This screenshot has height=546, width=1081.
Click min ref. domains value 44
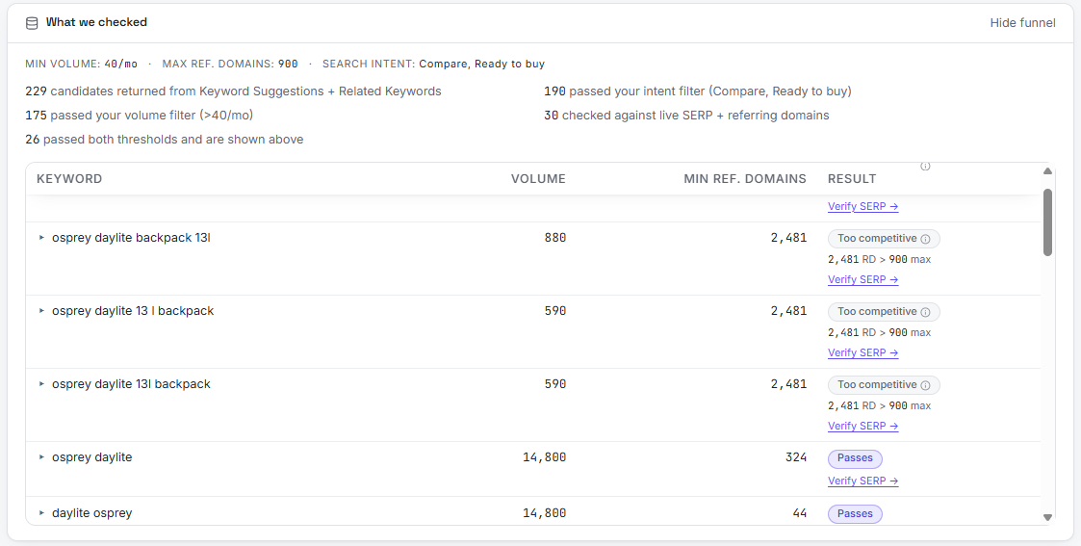(x=800, y=513)
